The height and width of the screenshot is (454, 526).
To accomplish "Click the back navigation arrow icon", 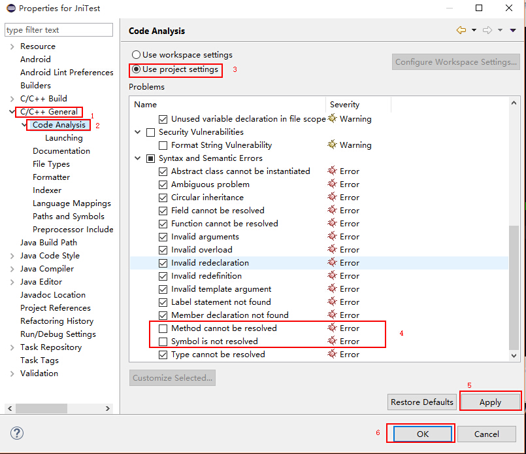I will click(461, 30).
